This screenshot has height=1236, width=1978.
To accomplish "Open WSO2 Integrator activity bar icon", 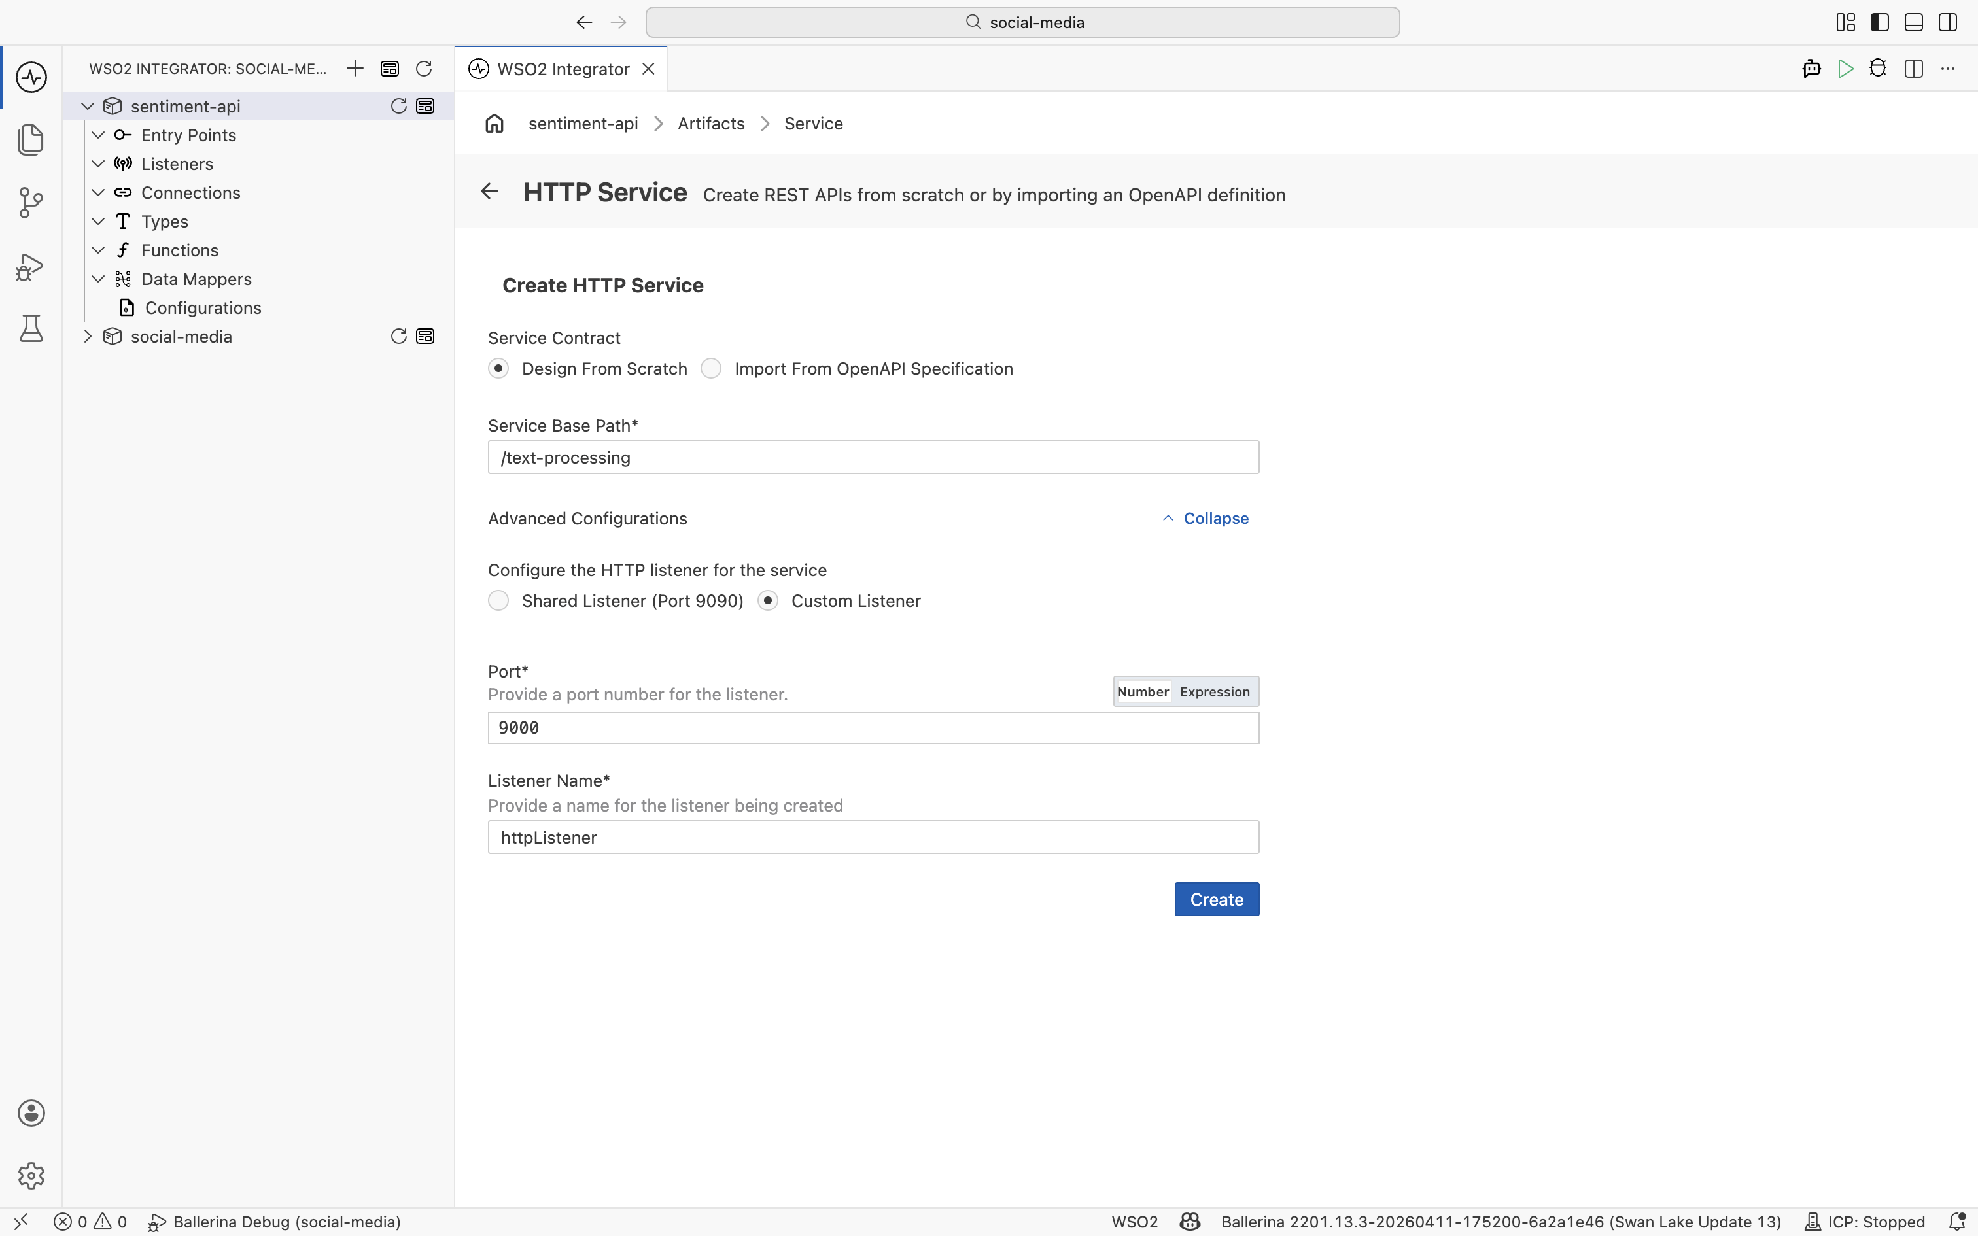I will click(x=31, y=78).
